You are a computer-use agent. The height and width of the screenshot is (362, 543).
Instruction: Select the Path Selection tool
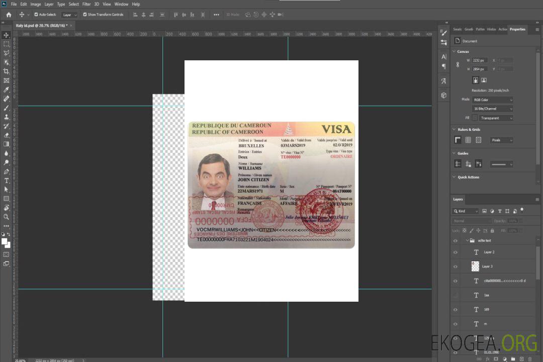coord(6,190)
